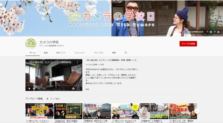Viewport: 223px width, 123px height.
Task: Click the 評細 expand text under description
Action: pyautogui.click(x=87, y=89)
